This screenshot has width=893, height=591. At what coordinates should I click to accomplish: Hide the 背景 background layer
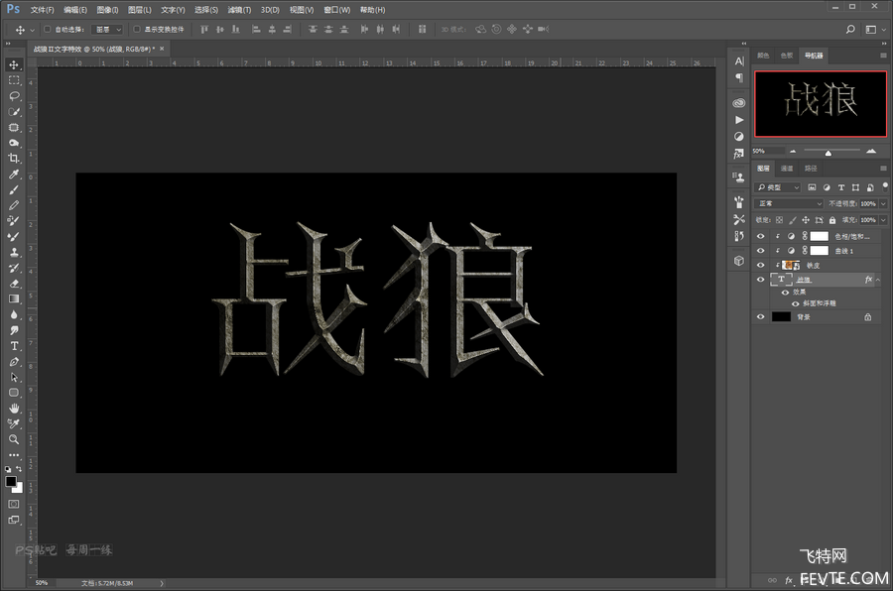(x=761, y=317)
